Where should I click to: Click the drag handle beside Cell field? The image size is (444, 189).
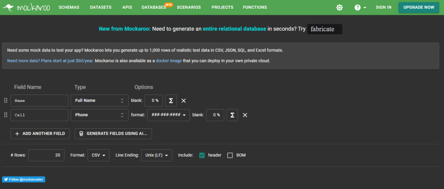[6, 115]
